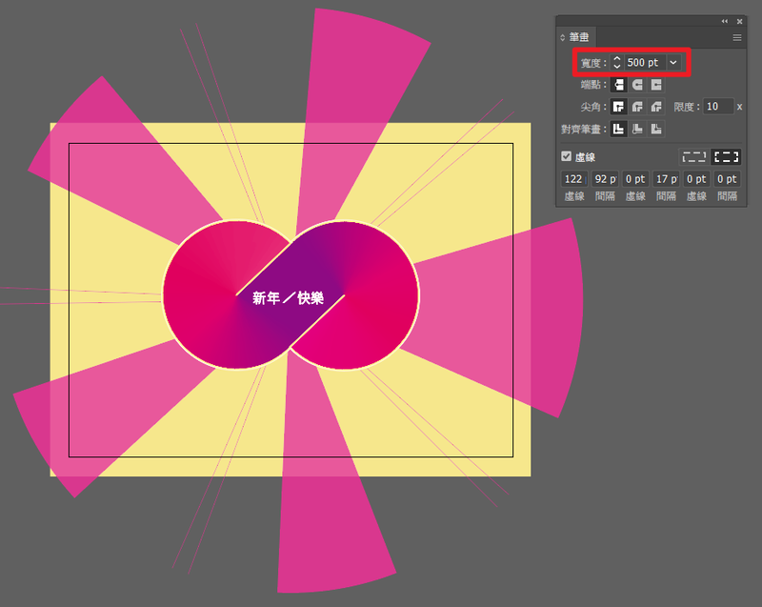Align stroke to inside icon
Screen dimensions: 762x607
pos(636,129)
